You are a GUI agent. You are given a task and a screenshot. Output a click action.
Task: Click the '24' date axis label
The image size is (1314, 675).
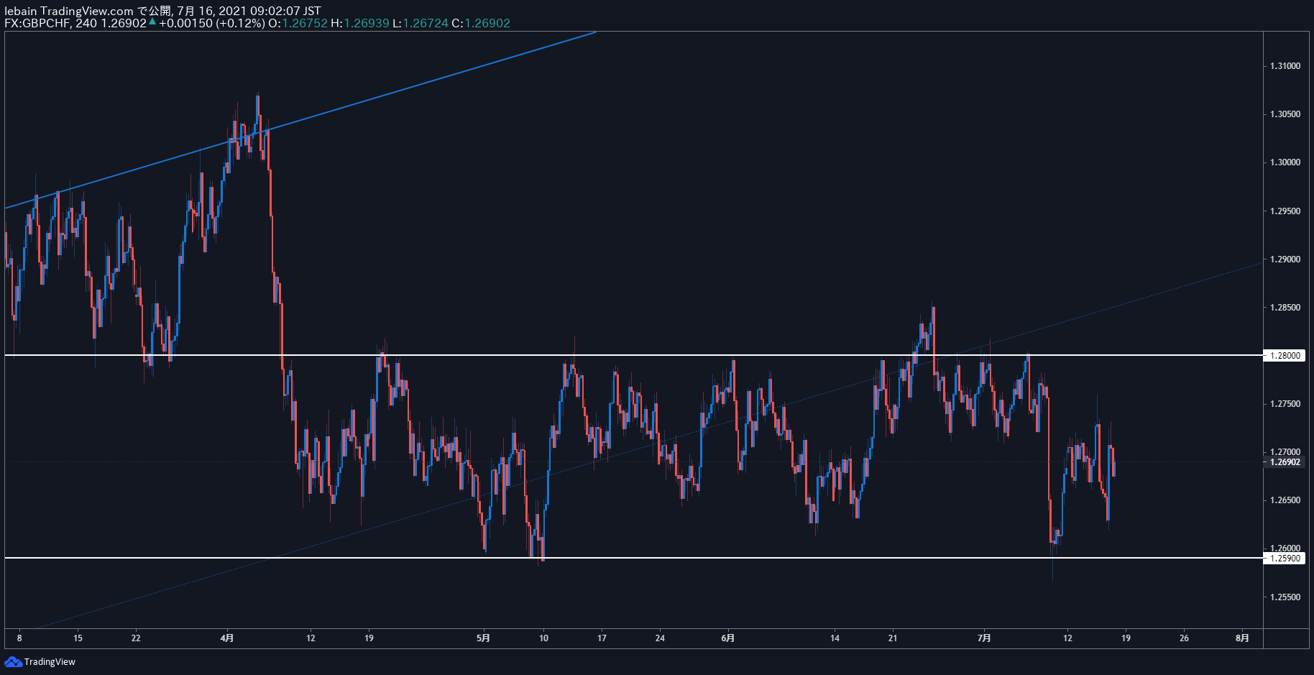(660, 638)
